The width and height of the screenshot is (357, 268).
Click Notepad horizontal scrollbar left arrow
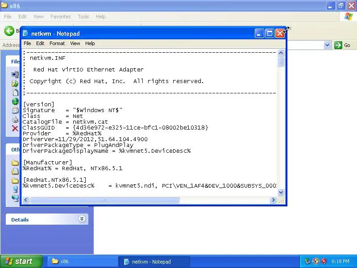[x=26, y=200]
